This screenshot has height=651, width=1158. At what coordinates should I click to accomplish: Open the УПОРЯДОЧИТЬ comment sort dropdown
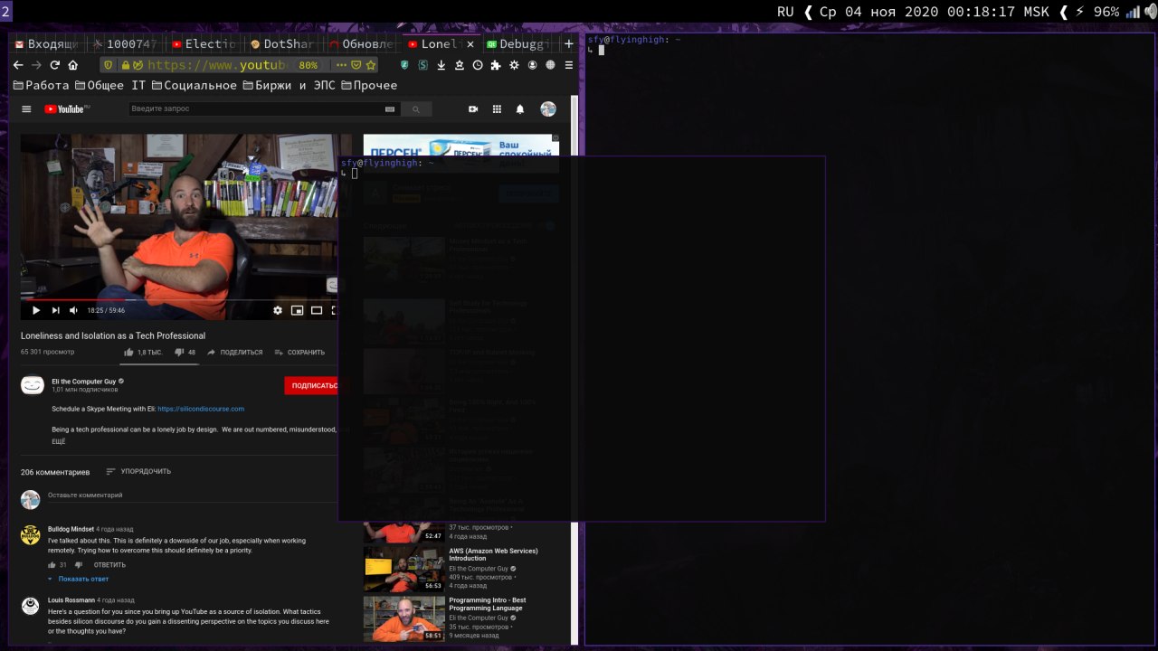pyautogui.click(x=138, y=471)
